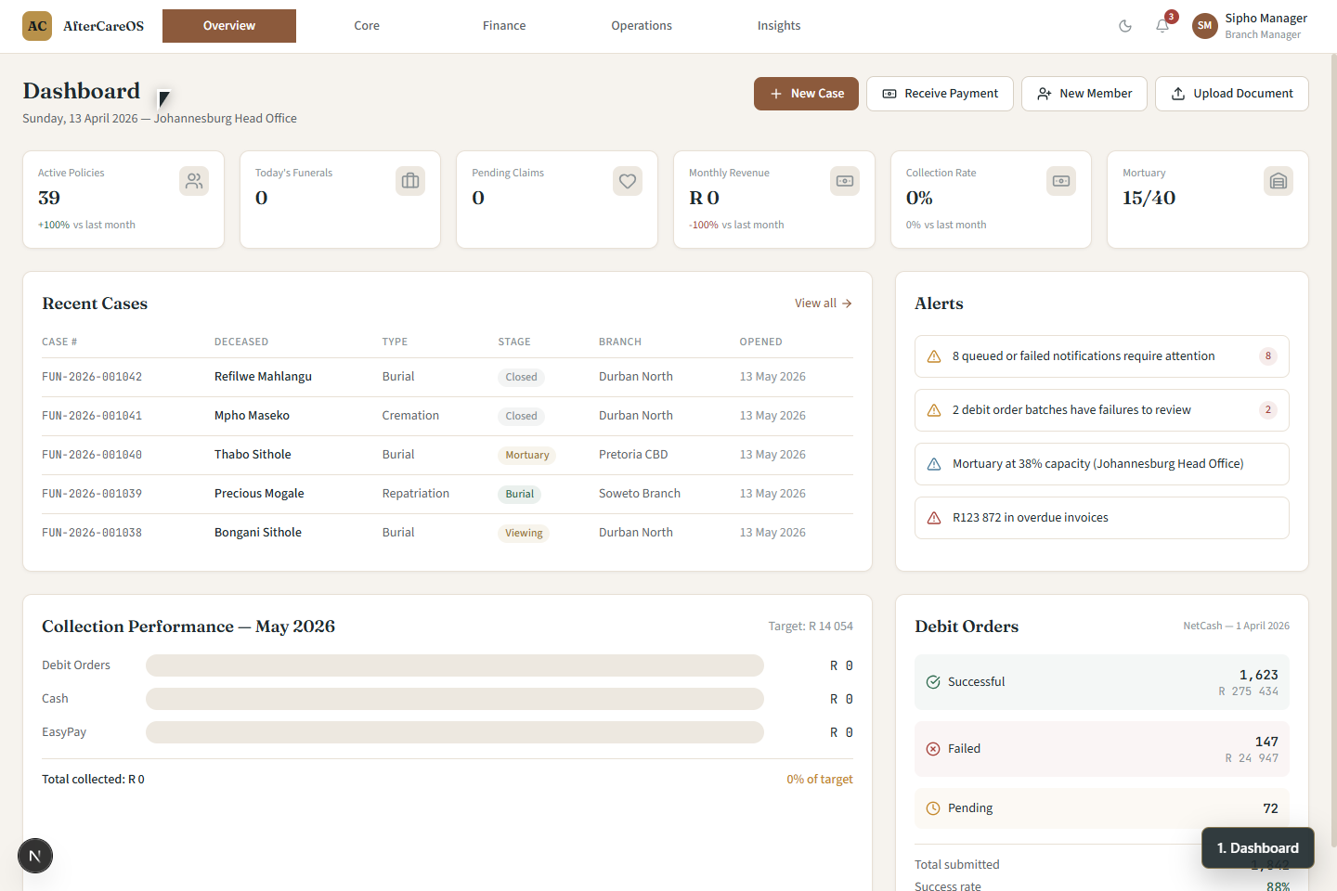Open the Operations menu

coord(642,26)
